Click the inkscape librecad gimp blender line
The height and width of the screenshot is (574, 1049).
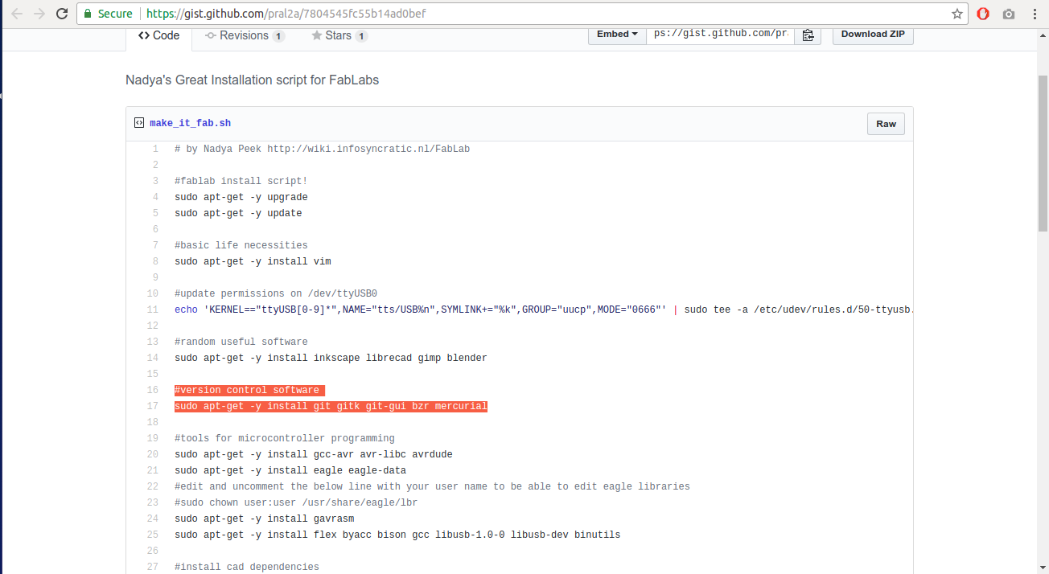pos(331,358)
